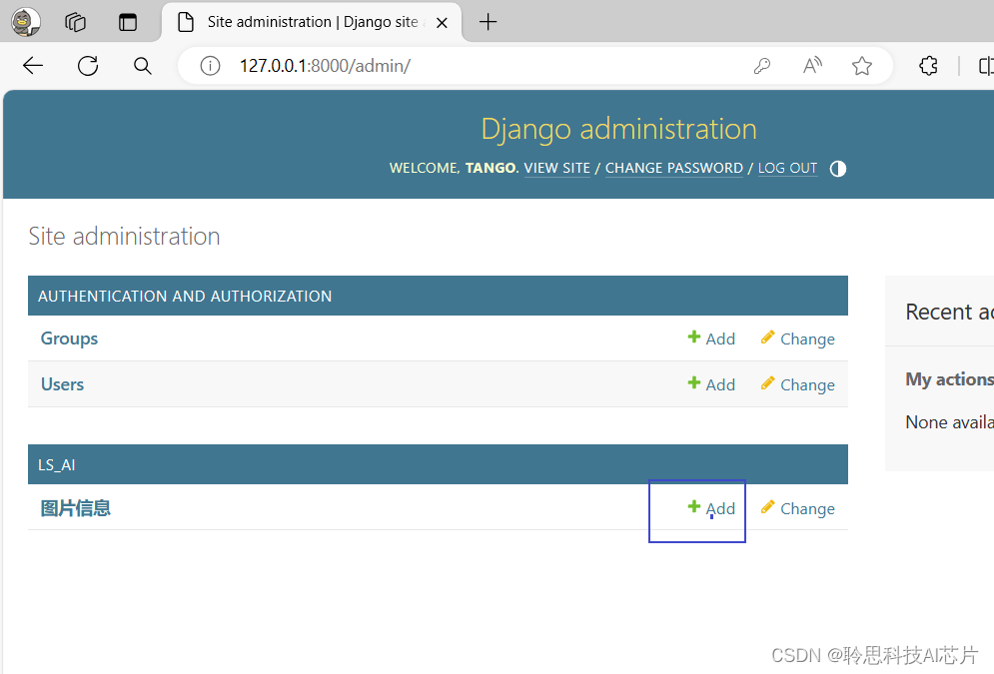Open the 图片信息 model link
Viewport: 994px width, 674px height.
[76, 508]
